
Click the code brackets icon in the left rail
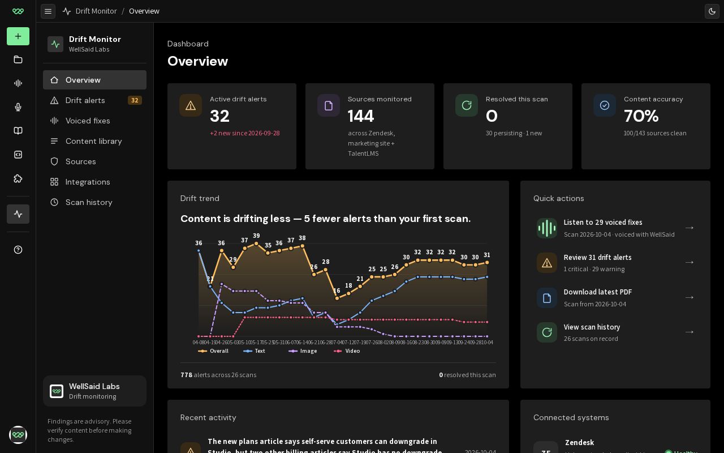[18, 155]
